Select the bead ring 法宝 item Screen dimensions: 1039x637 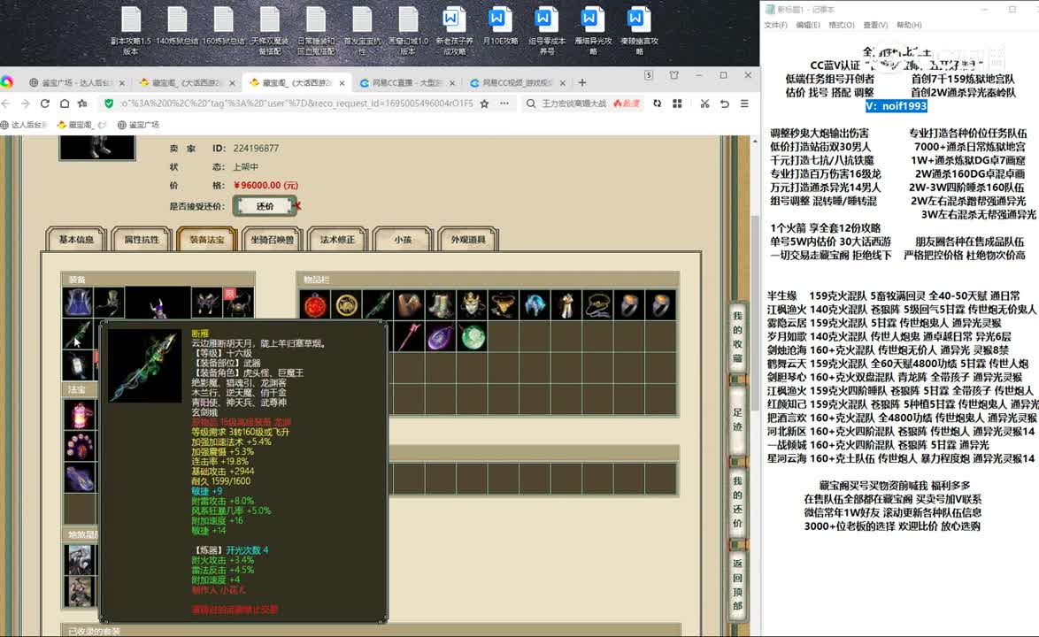(x=80, y=446)
